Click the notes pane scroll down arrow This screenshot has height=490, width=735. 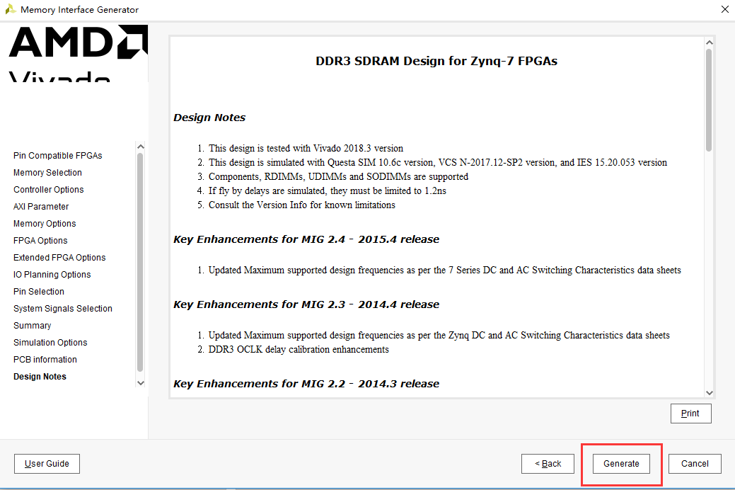(x=710, y=393)
